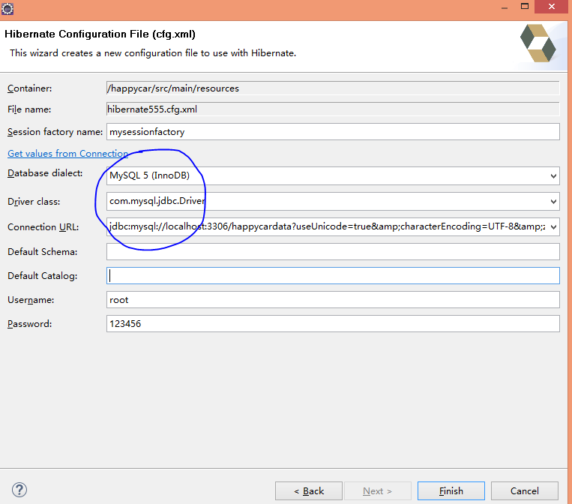Click the Session factory name field
This screenshot has height=504, width=572.
point(333,132)
